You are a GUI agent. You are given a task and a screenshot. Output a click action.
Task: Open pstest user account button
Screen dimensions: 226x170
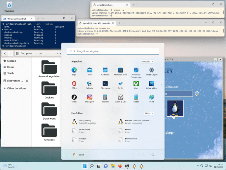click(x=78, y=155)
